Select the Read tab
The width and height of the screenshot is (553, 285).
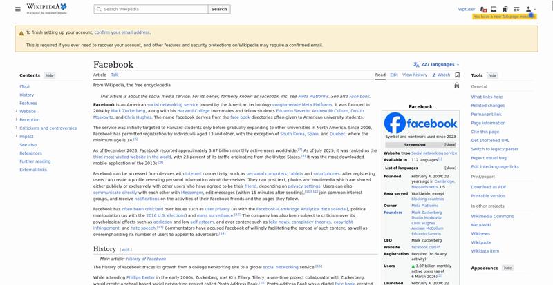coord(380,75)
